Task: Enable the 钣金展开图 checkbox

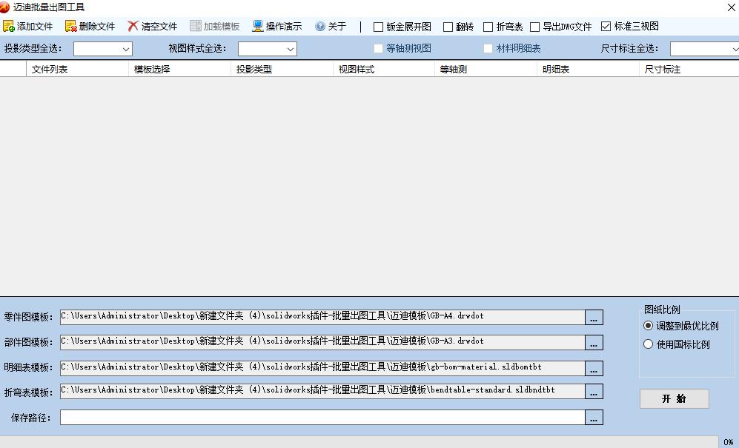Action: click(x=378, y=27)
